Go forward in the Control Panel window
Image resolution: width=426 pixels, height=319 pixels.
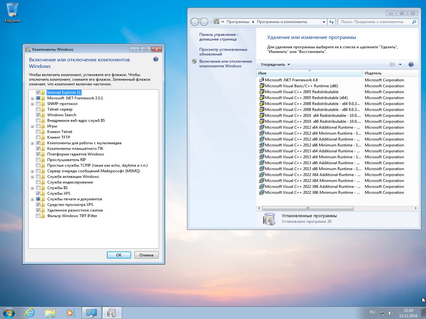[x=204, y=22]
